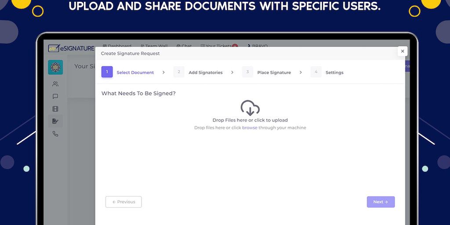
Task: Go to the Add Signatories step
Action: pos(206,73)
